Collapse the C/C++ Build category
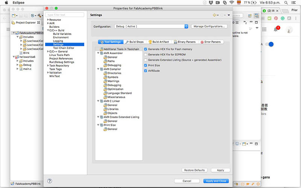This screenshot has height=188, width=301. point(48,30)
